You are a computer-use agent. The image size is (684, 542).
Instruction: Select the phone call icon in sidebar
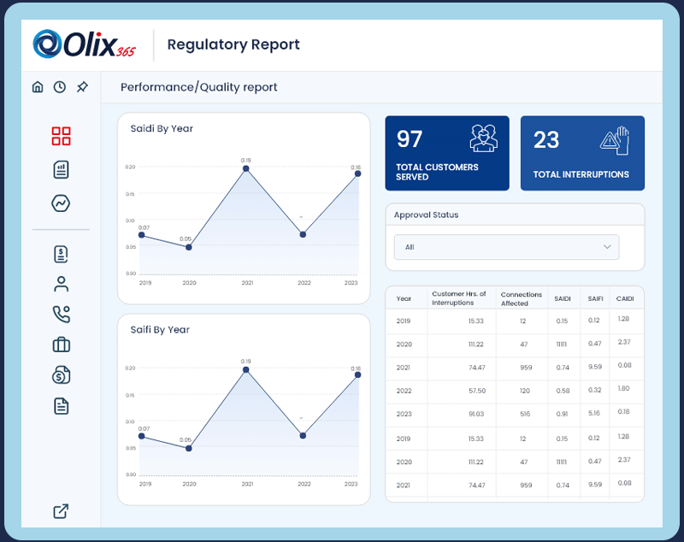click(x=60, y=314)
